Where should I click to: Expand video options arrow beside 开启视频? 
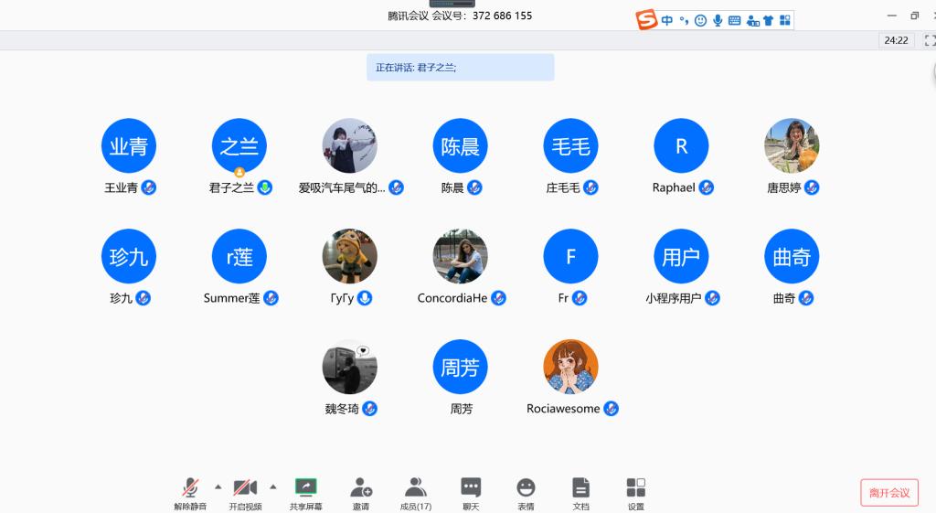point(272,486)
